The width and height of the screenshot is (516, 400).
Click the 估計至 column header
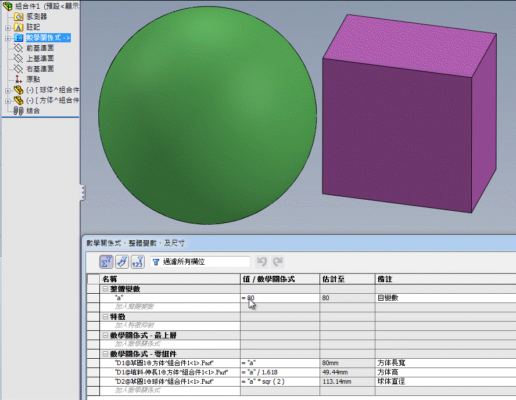point(347,279)
